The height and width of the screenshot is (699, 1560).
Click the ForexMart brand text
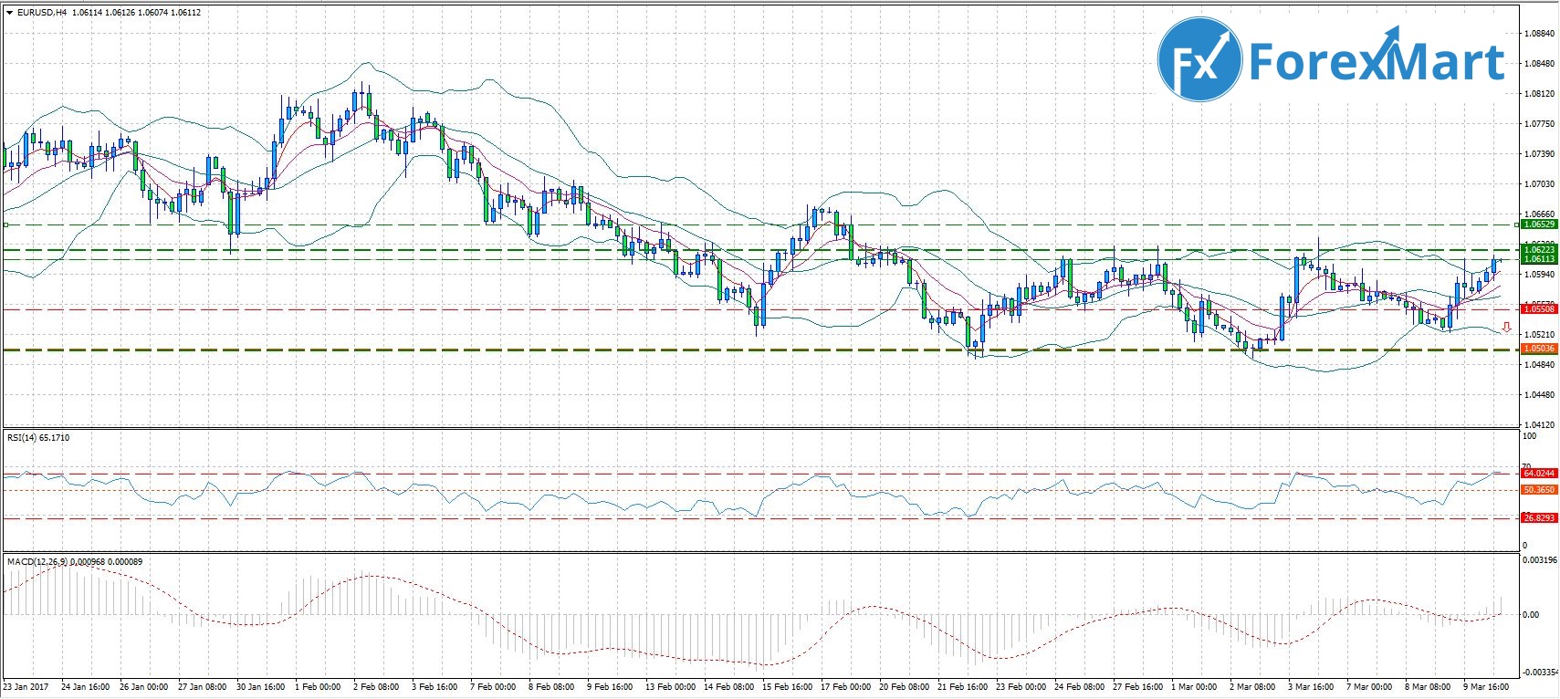coord(1375,62)
